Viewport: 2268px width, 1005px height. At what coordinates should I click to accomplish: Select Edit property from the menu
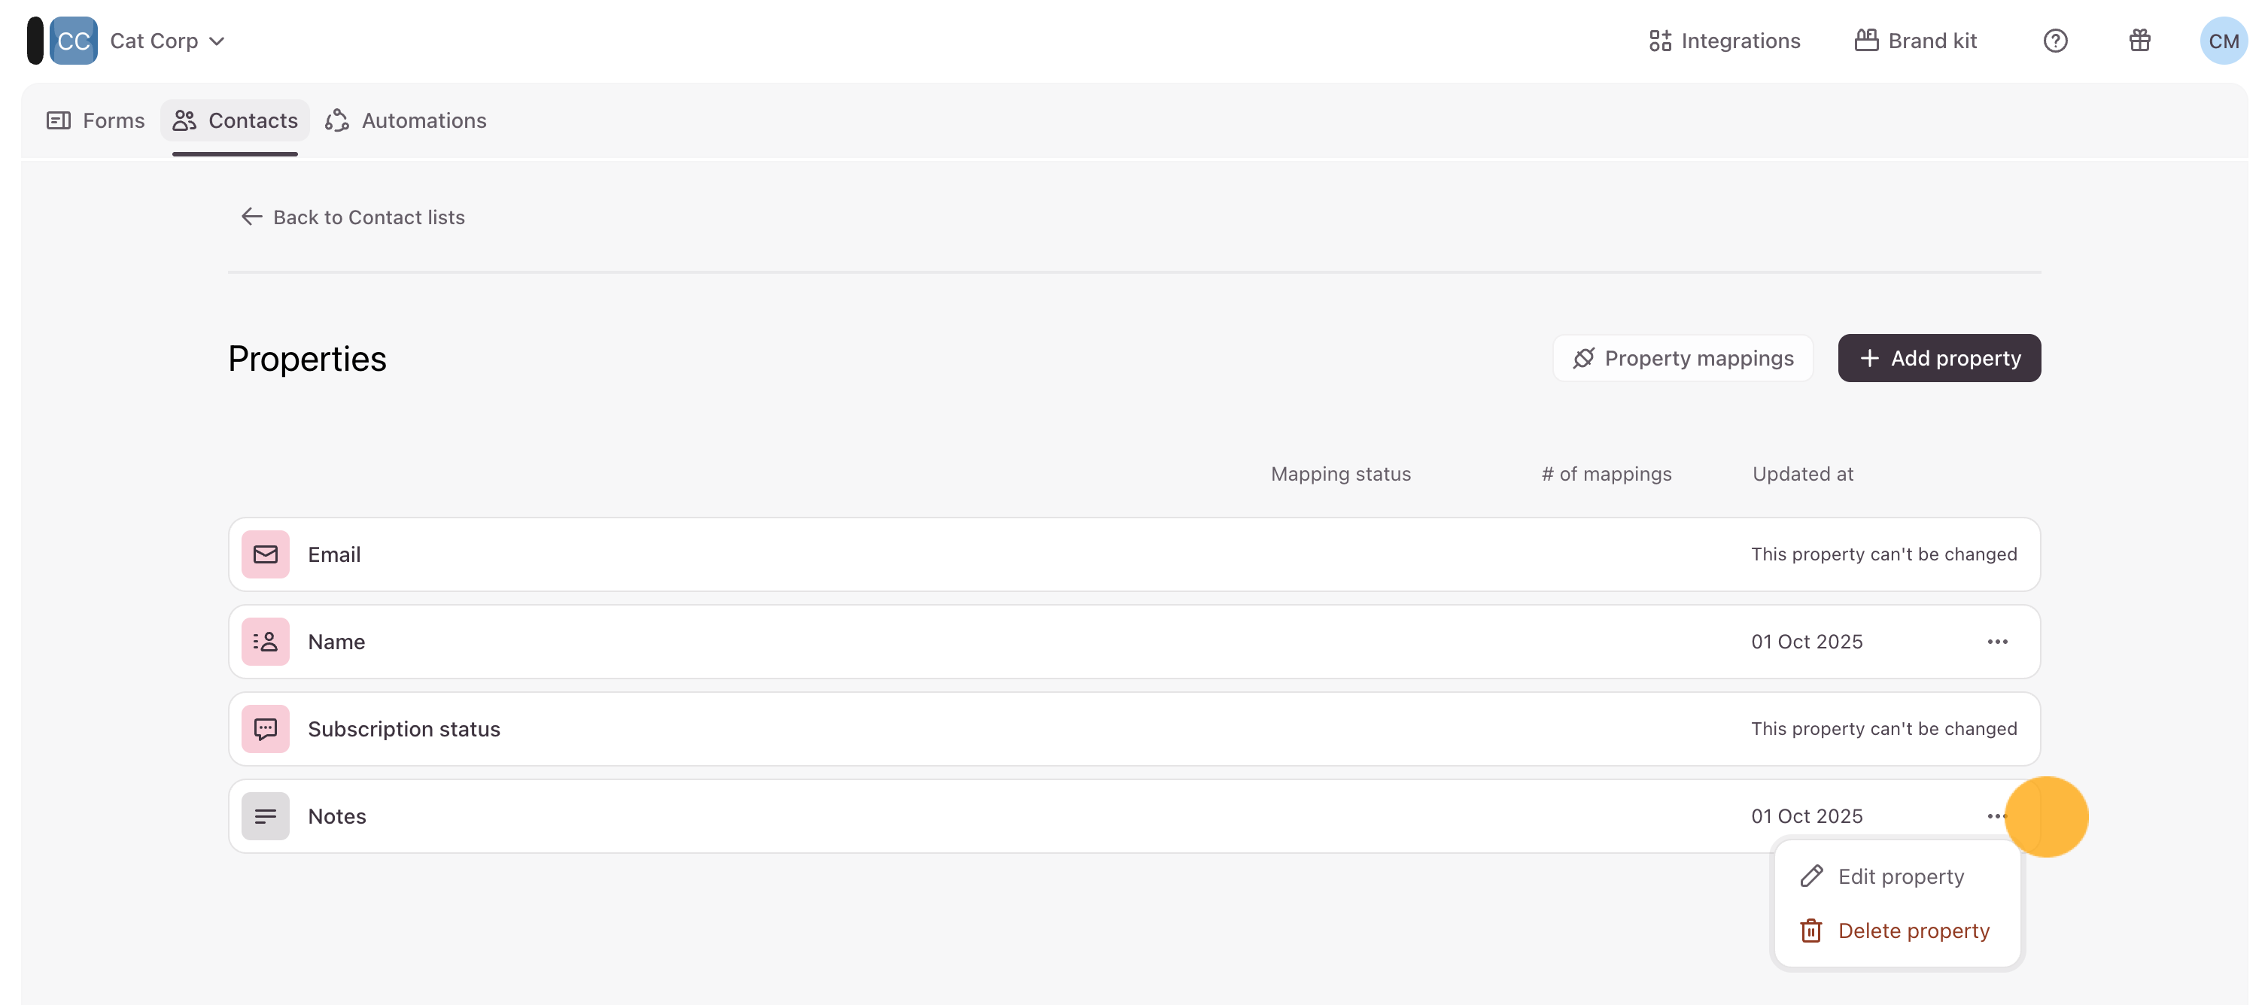1899,876
